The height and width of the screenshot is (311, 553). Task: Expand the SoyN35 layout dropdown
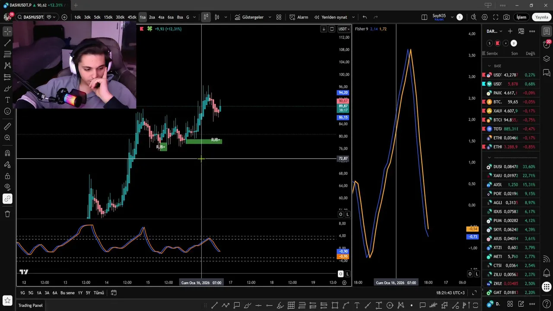point(452,17)
